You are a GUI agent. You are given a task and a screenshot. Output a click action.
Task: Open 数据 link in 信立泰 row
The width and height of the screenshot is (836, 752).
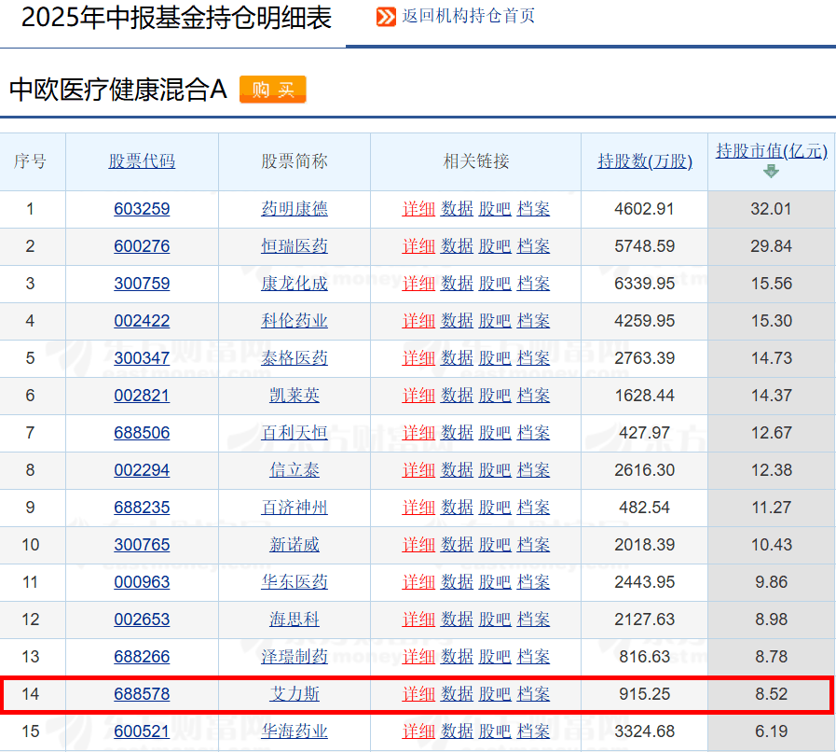[457, 470]
